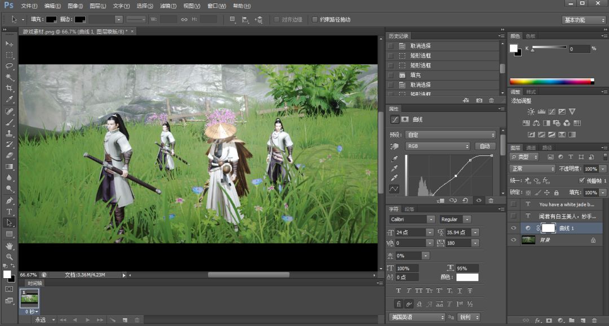Open the 视图(V) menu
Viewport: 609px width, 326px height.
pyautogui.click(x=192, y=6)
